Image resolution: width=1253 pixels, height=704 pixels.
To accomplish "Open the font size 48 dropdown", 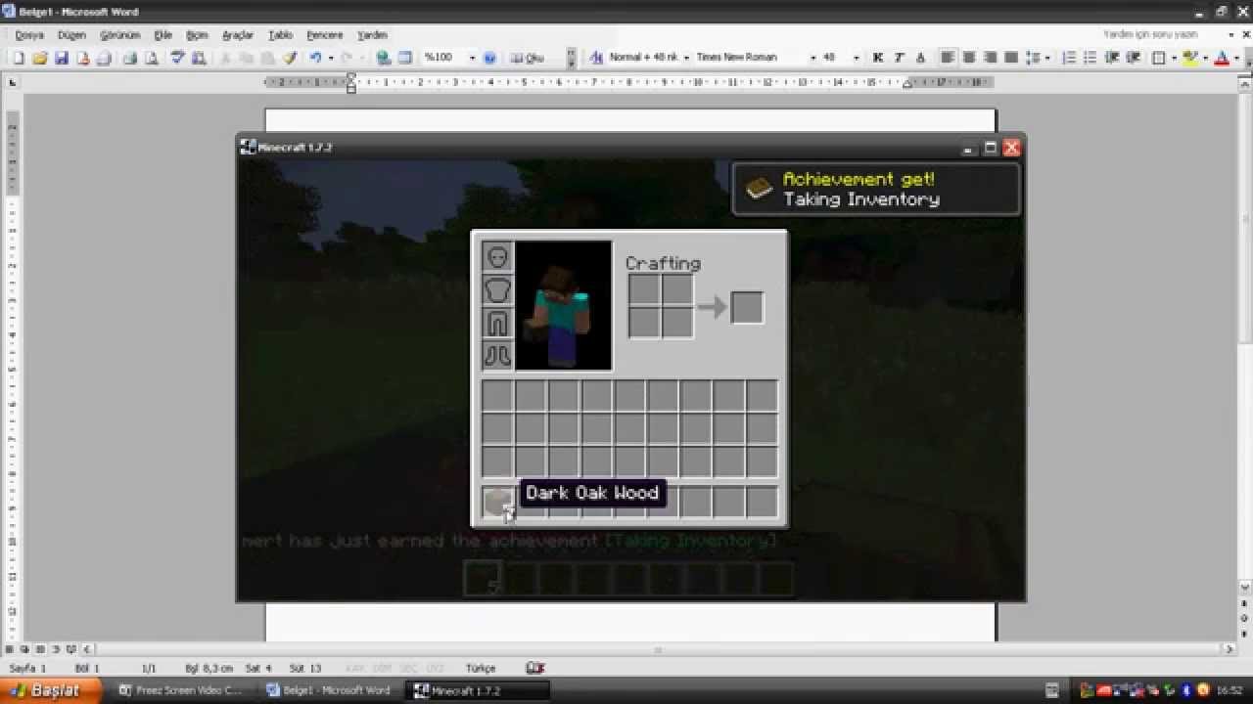I will [857, 58].
